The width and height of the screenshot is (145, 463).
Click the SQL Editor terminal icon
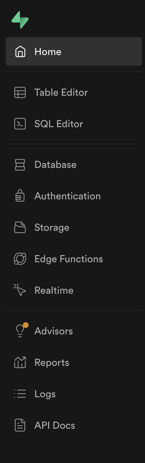20,124
